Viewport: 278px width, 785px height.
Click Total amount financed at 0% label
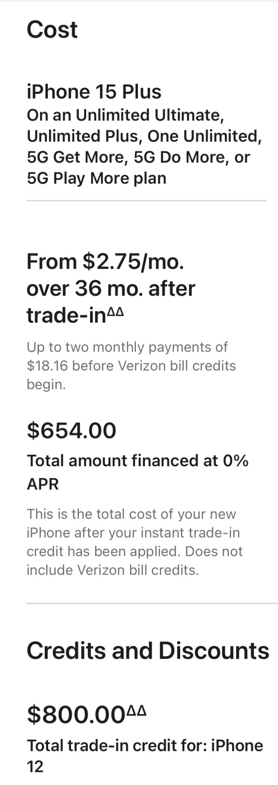pos(137,461)
